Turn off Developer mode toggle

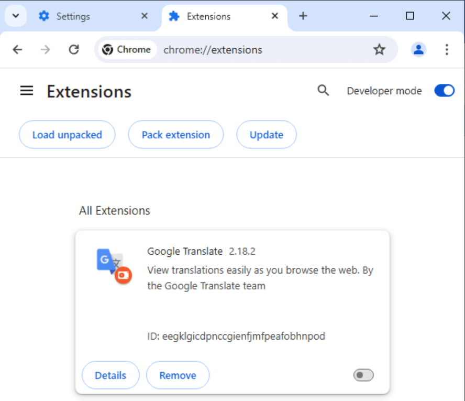pos(444,91)
